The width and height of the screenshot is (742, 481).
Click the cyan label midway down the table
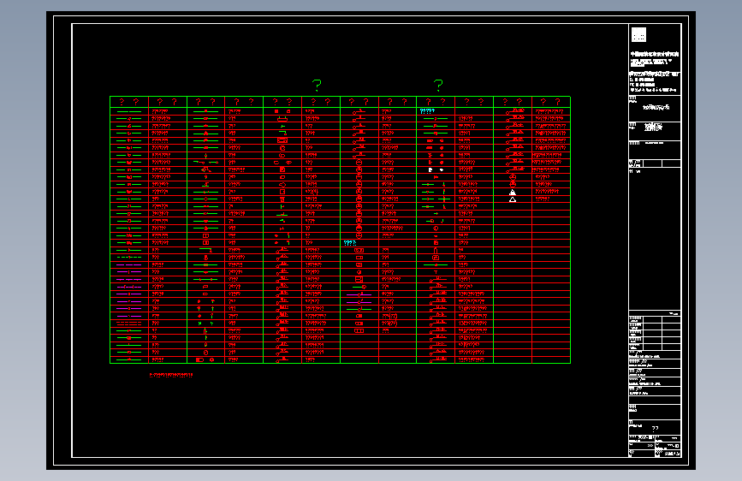(x=350, y=243)
